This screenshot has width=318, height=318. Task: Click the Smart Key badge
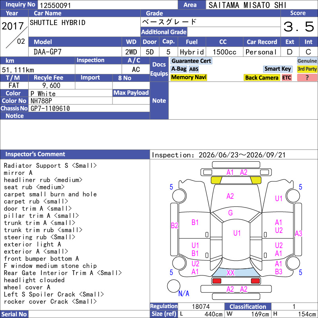(277, 69)
